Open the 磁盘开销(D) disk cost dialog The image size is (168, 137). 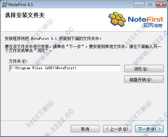[x=144, y=79]
